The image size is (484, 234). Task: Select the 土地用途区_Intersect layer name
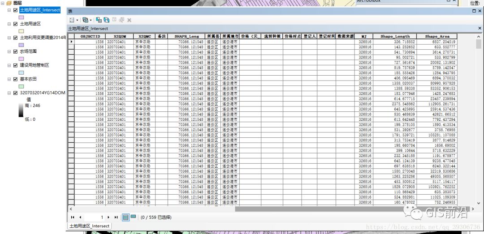coord(40,10)
